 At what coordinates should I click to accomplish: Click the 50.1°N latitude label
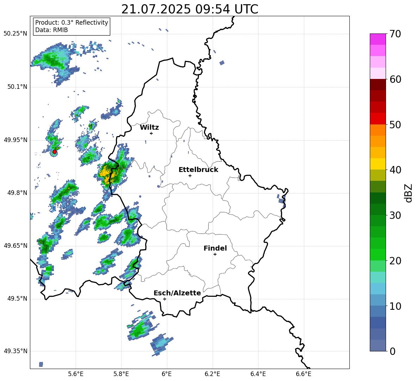pyautogui.click(x=17, y=87)
